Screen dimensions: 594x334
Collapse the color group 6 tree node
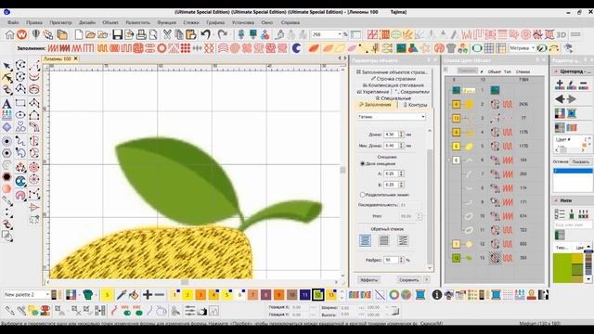tap(449, 161)
